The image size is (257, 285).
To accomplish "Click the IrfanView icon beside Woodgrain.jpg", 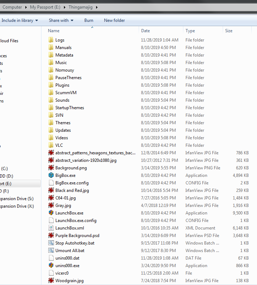I will pyautogui.click(x=51, y=280).
